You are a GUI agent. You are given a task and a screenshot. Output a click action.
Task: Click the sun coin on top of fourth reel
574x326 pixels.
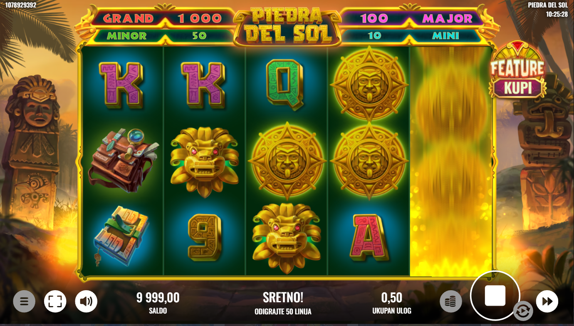point(369,85)
